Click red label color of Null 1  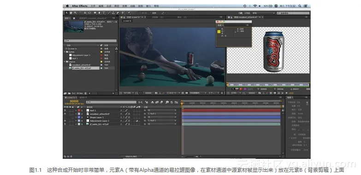[x=79, y=111]
